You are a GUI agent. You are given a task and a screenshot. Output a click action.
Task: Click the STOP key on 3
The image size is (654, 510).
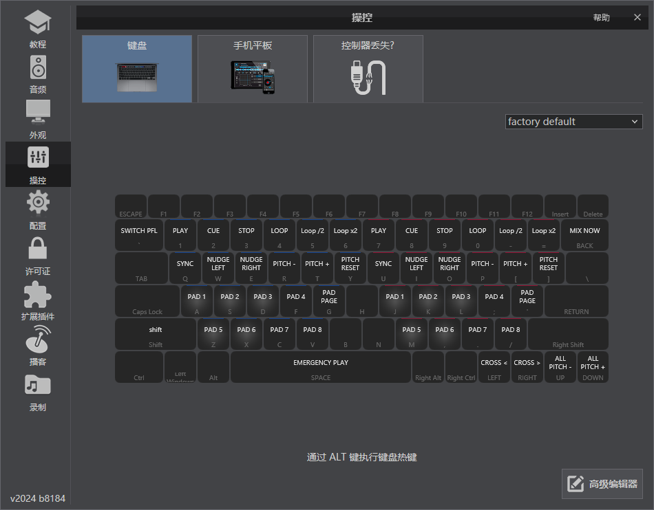pos(246,235)
